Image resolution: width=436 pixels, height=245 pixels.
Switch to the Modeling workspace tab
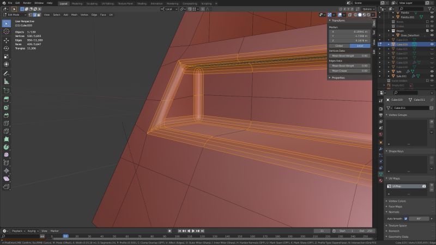coord(77,4)
